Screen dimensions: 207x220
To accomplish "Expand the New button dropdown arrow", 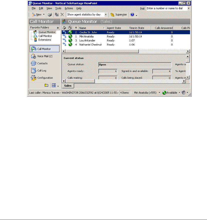I will (44, 15).
